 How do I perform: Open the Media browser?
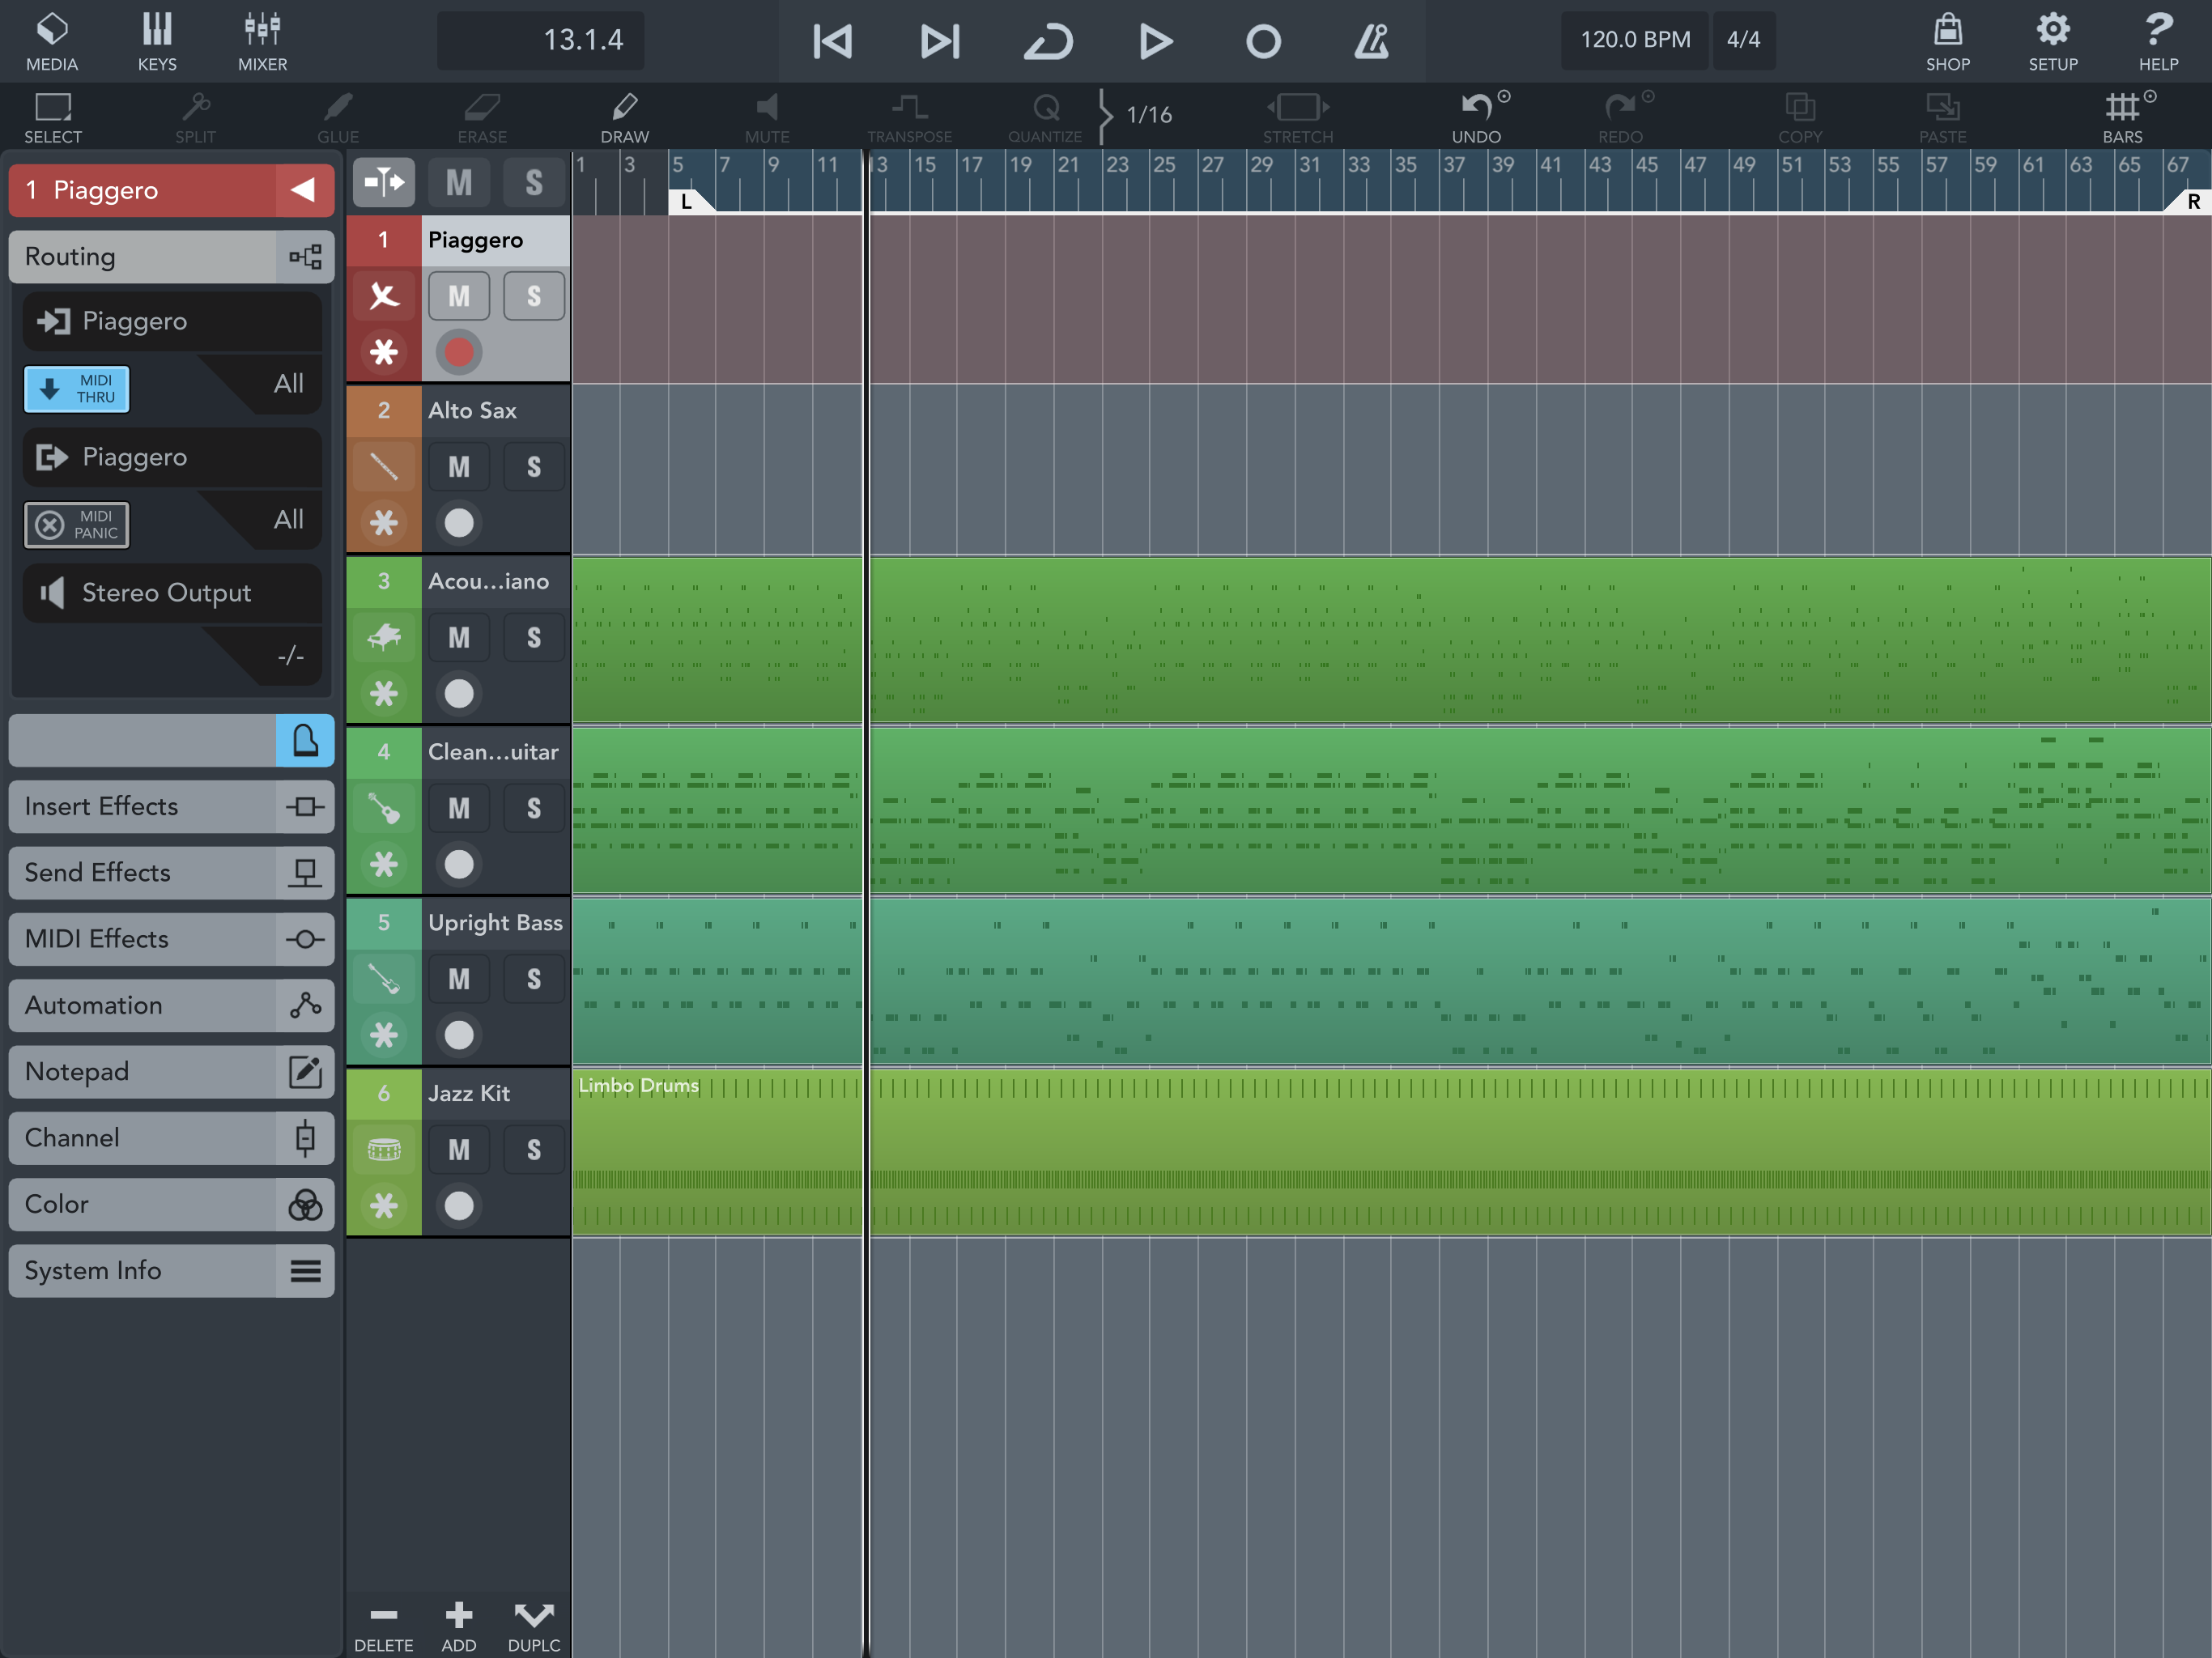pyautogui.click(x=52, y=41)
